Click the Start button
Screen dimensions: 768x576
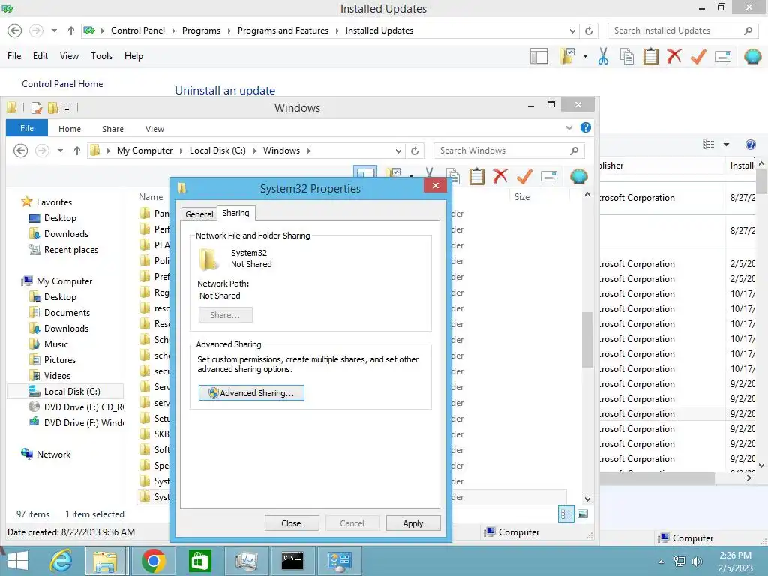pyautogui.click(x=18, y=561)
